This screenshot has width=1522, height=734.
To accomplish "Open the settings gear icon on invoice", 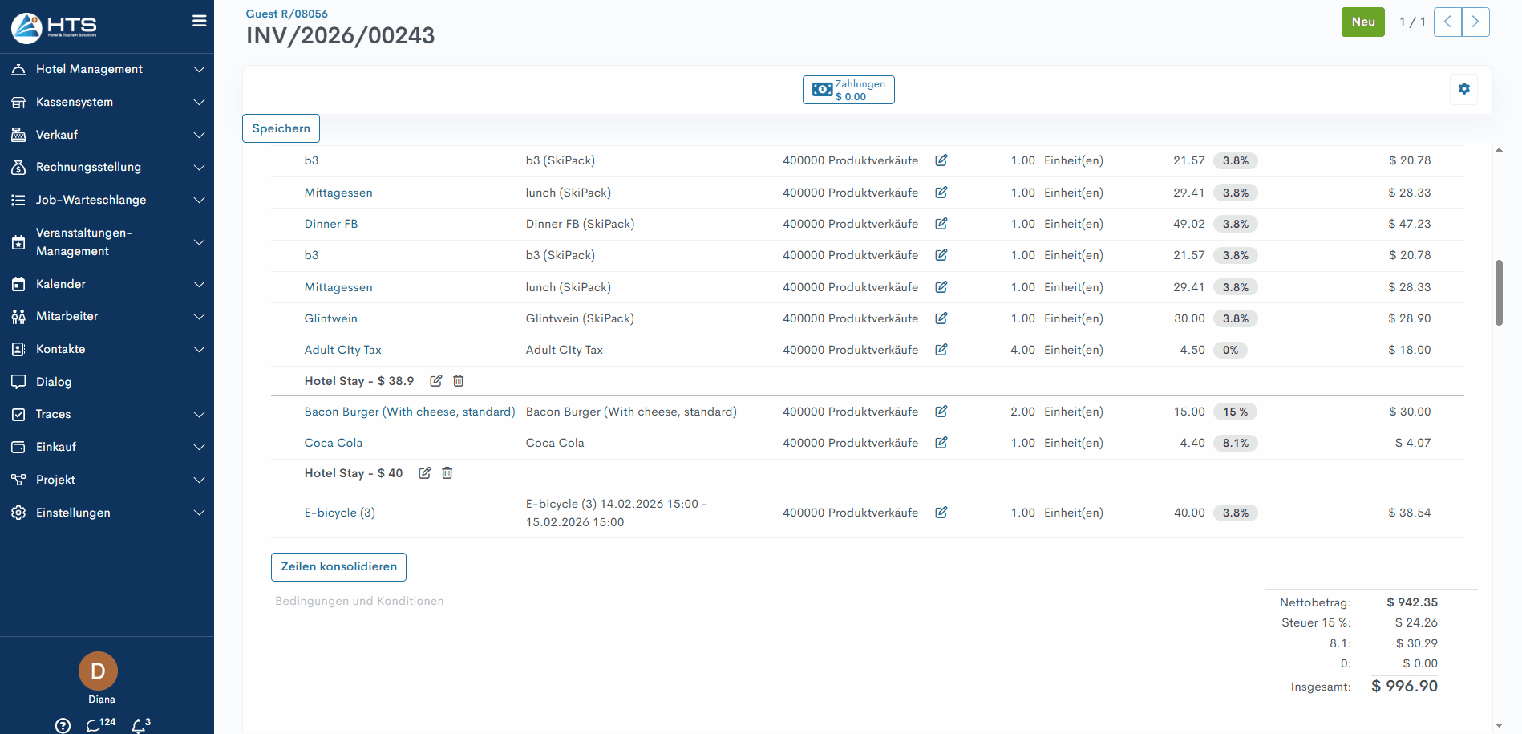I will pos(1463,89).
